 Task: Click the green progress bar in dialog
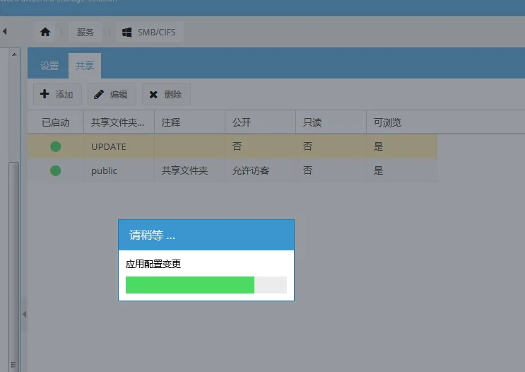[190, 285]
